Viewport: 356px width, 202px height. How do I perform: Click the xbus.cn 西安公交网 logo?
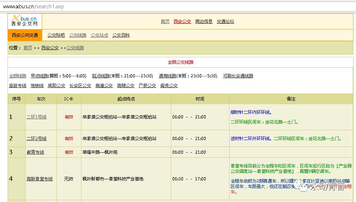click(x=25, y=21)
